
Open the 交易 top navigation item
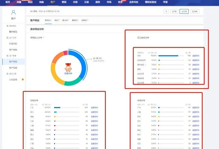[86, 2]
